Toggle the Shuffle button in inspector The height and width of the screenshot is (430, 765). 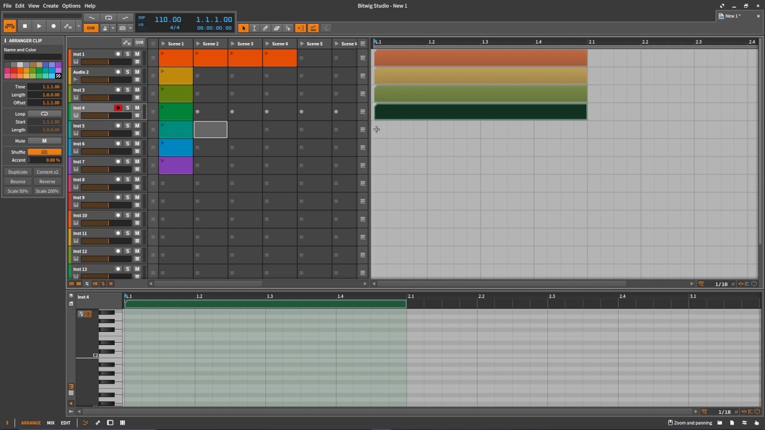[x=44, y=152]
